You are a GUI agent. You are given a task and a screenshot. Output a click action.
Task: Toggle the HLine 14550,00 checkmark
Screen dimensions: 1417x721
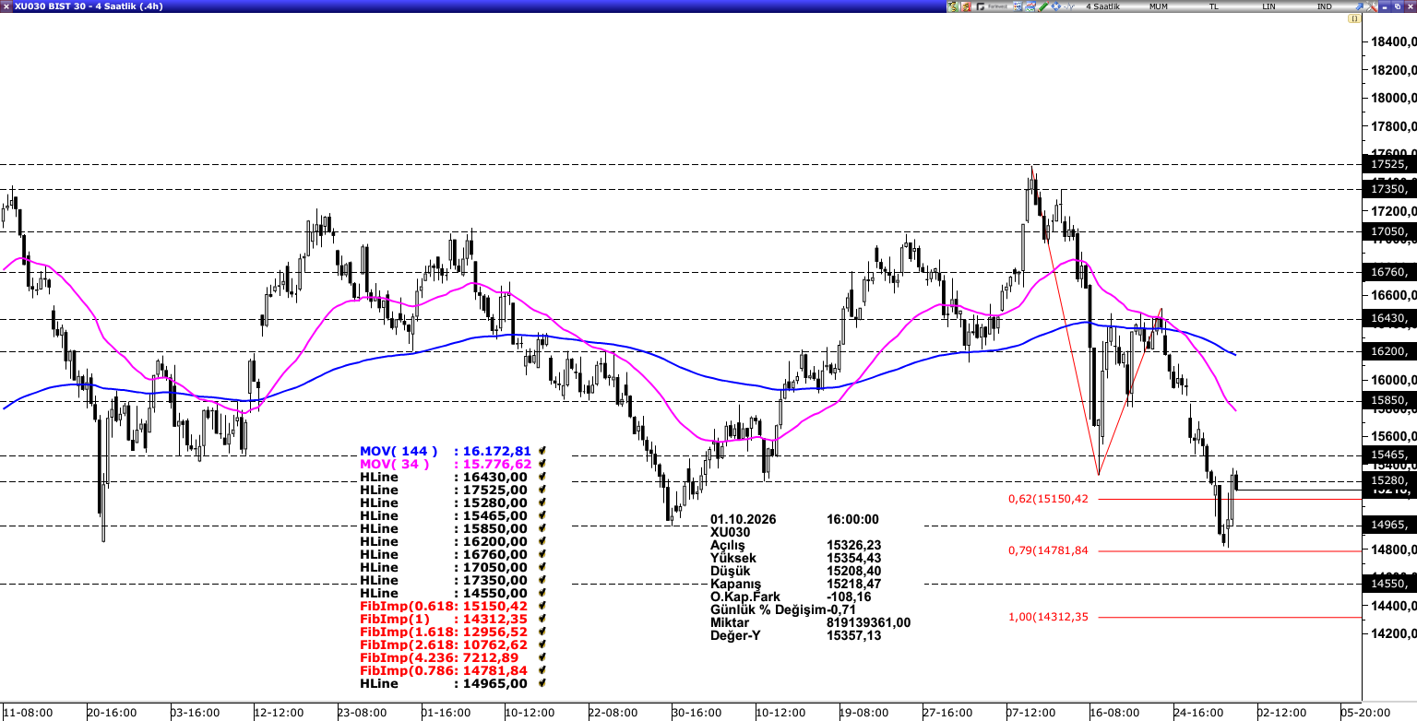pos(543,593)
